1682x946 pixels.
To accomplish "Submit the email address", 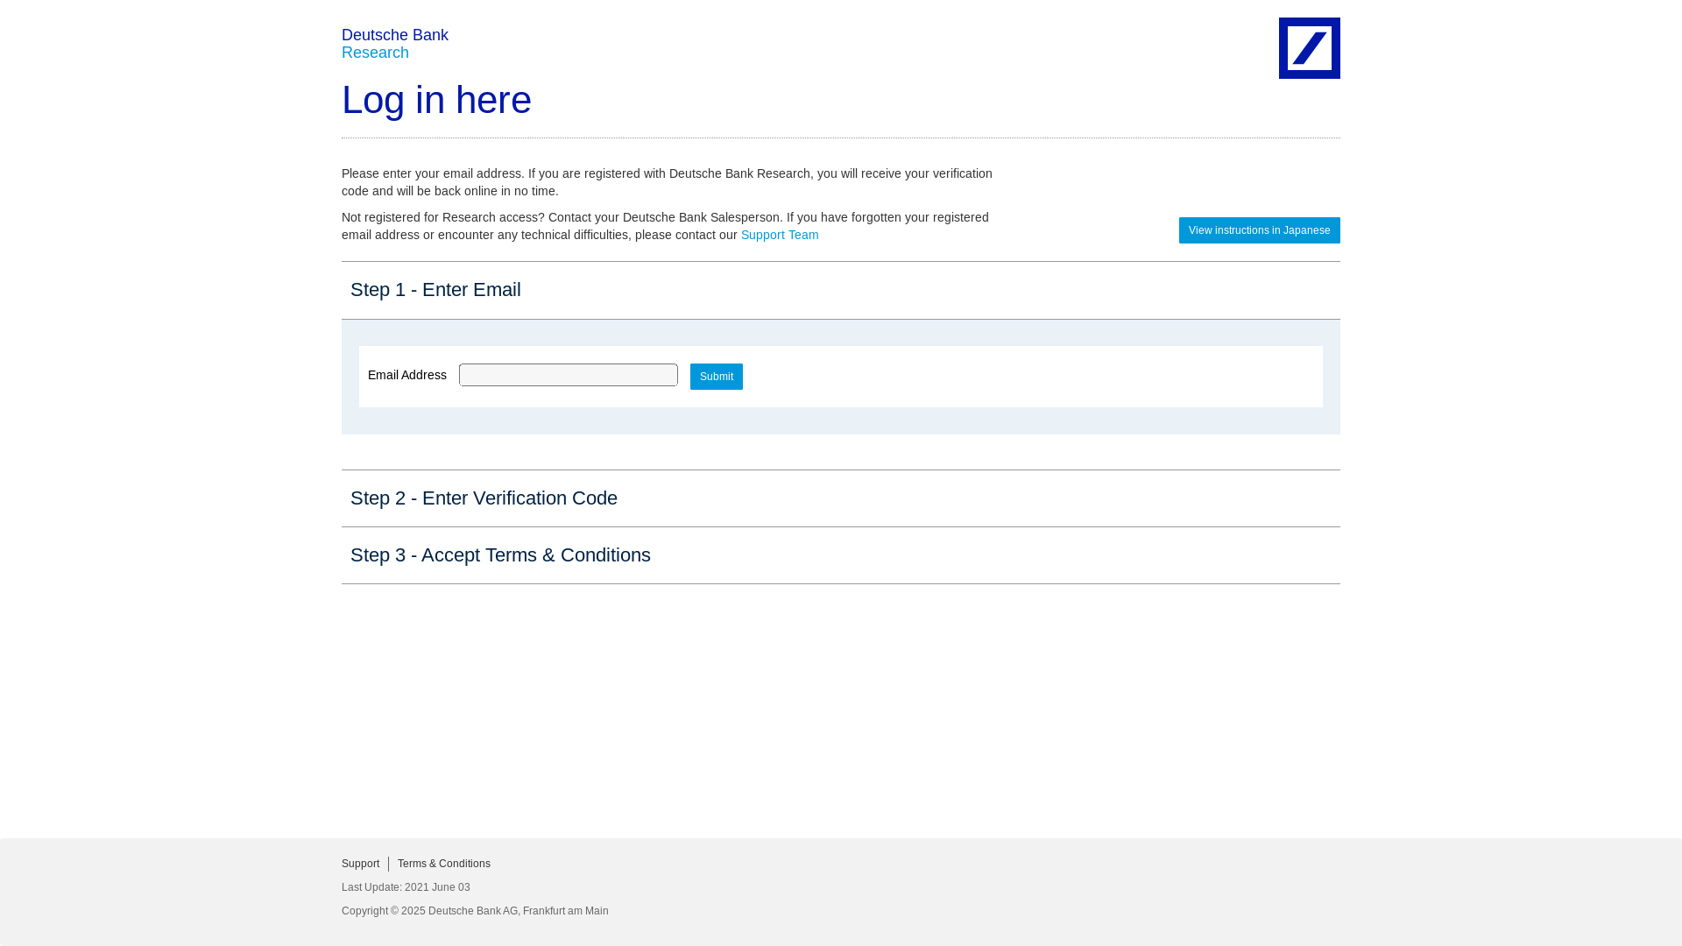I will click(x=717, y=377).
